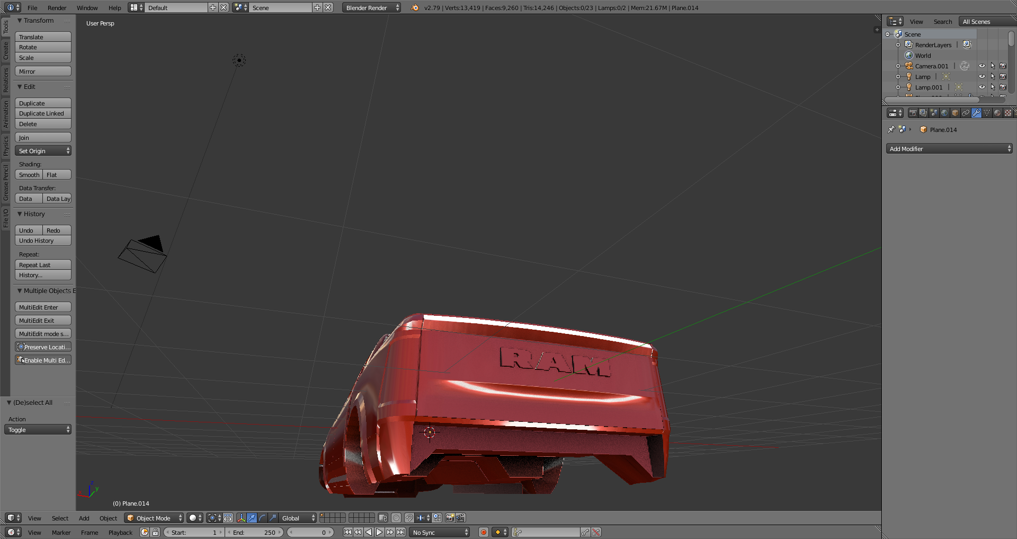Switch to the Physics tool shelf tab

coord(6,146)
